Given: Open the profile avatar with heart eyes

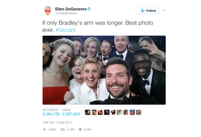Looking at the screenshot, I should pyautogui.click(x=48, y=11).
